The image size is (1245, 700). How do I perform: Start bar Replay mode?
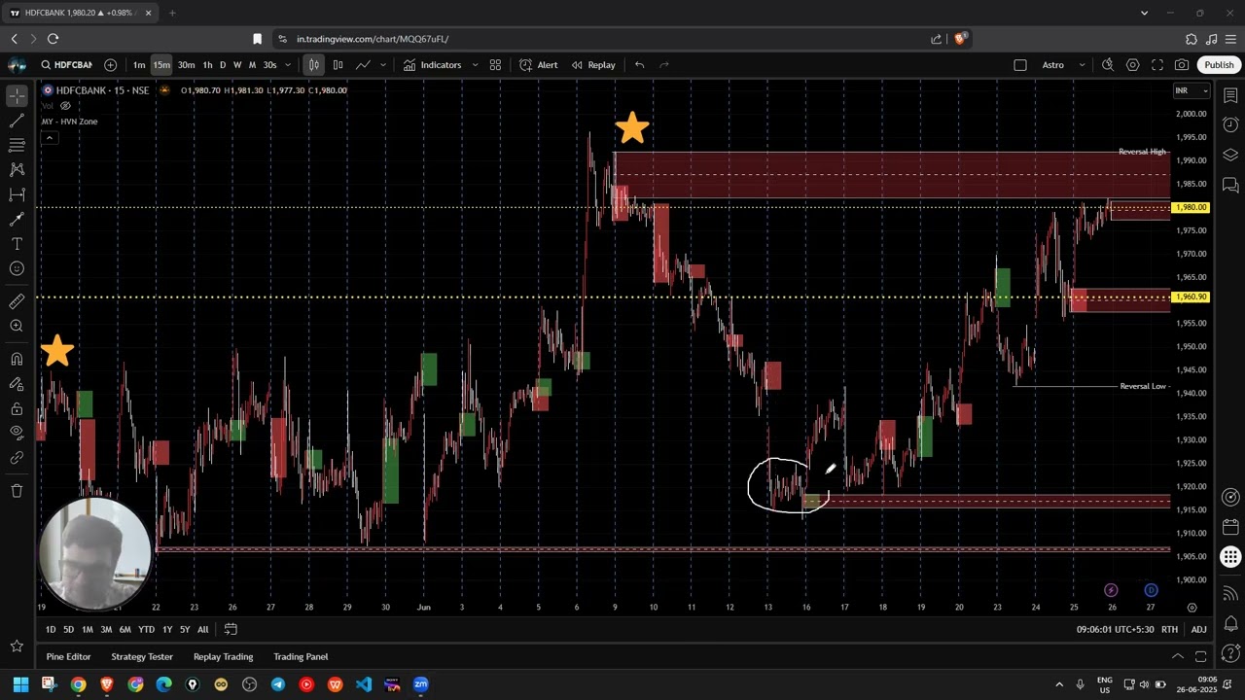[x=593, y=65]
